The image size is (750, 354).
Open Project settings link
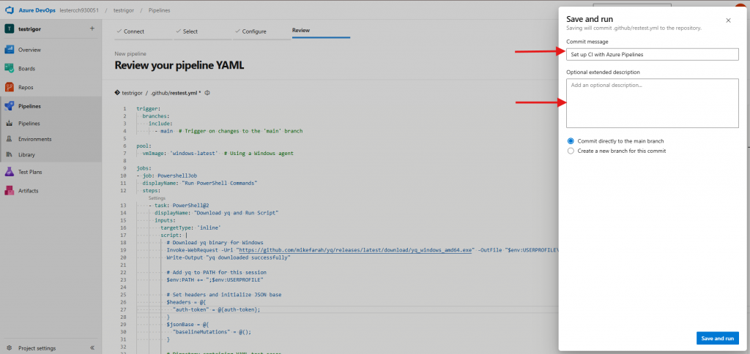tap(37, 348)
